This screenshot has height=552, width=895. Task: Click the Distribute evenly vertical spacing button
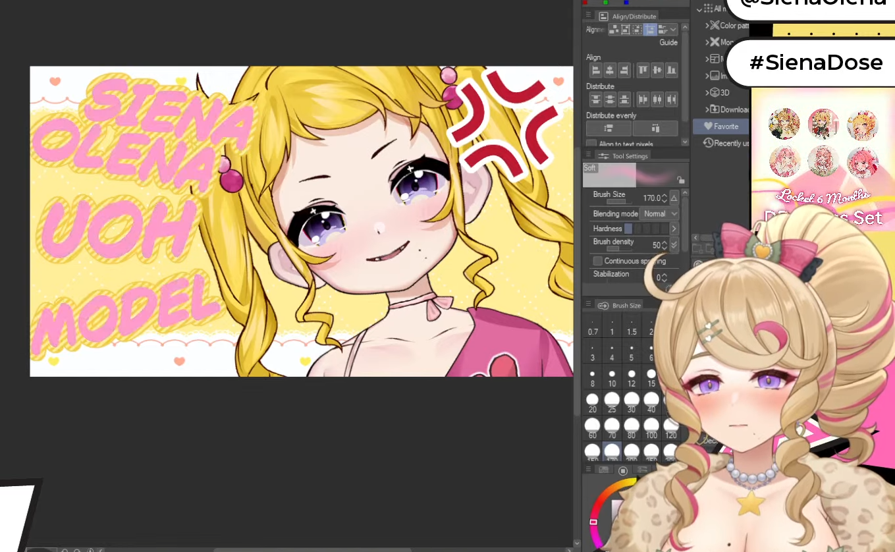pos(609,128)
